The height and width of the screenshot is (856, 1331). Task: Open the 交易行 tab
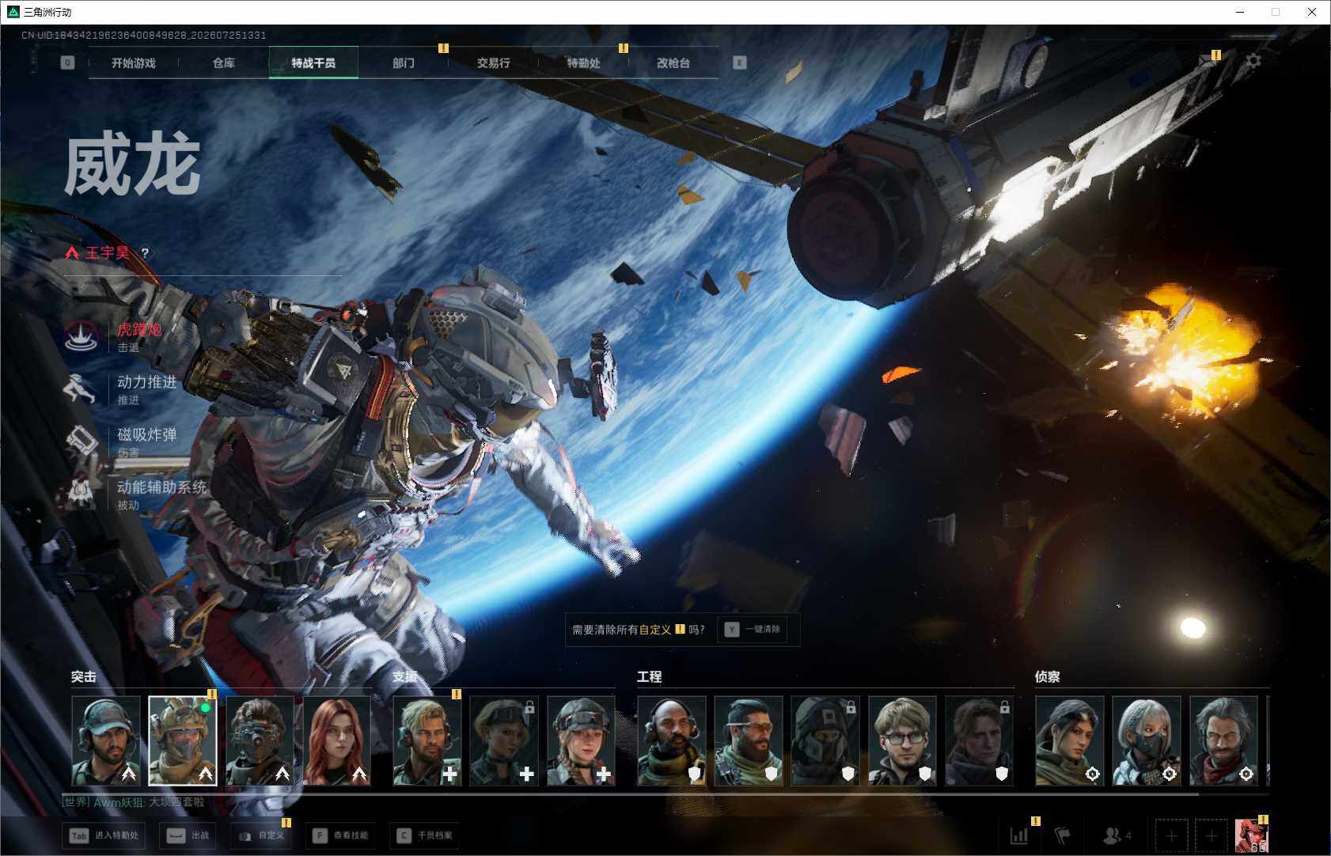(493, 62)
